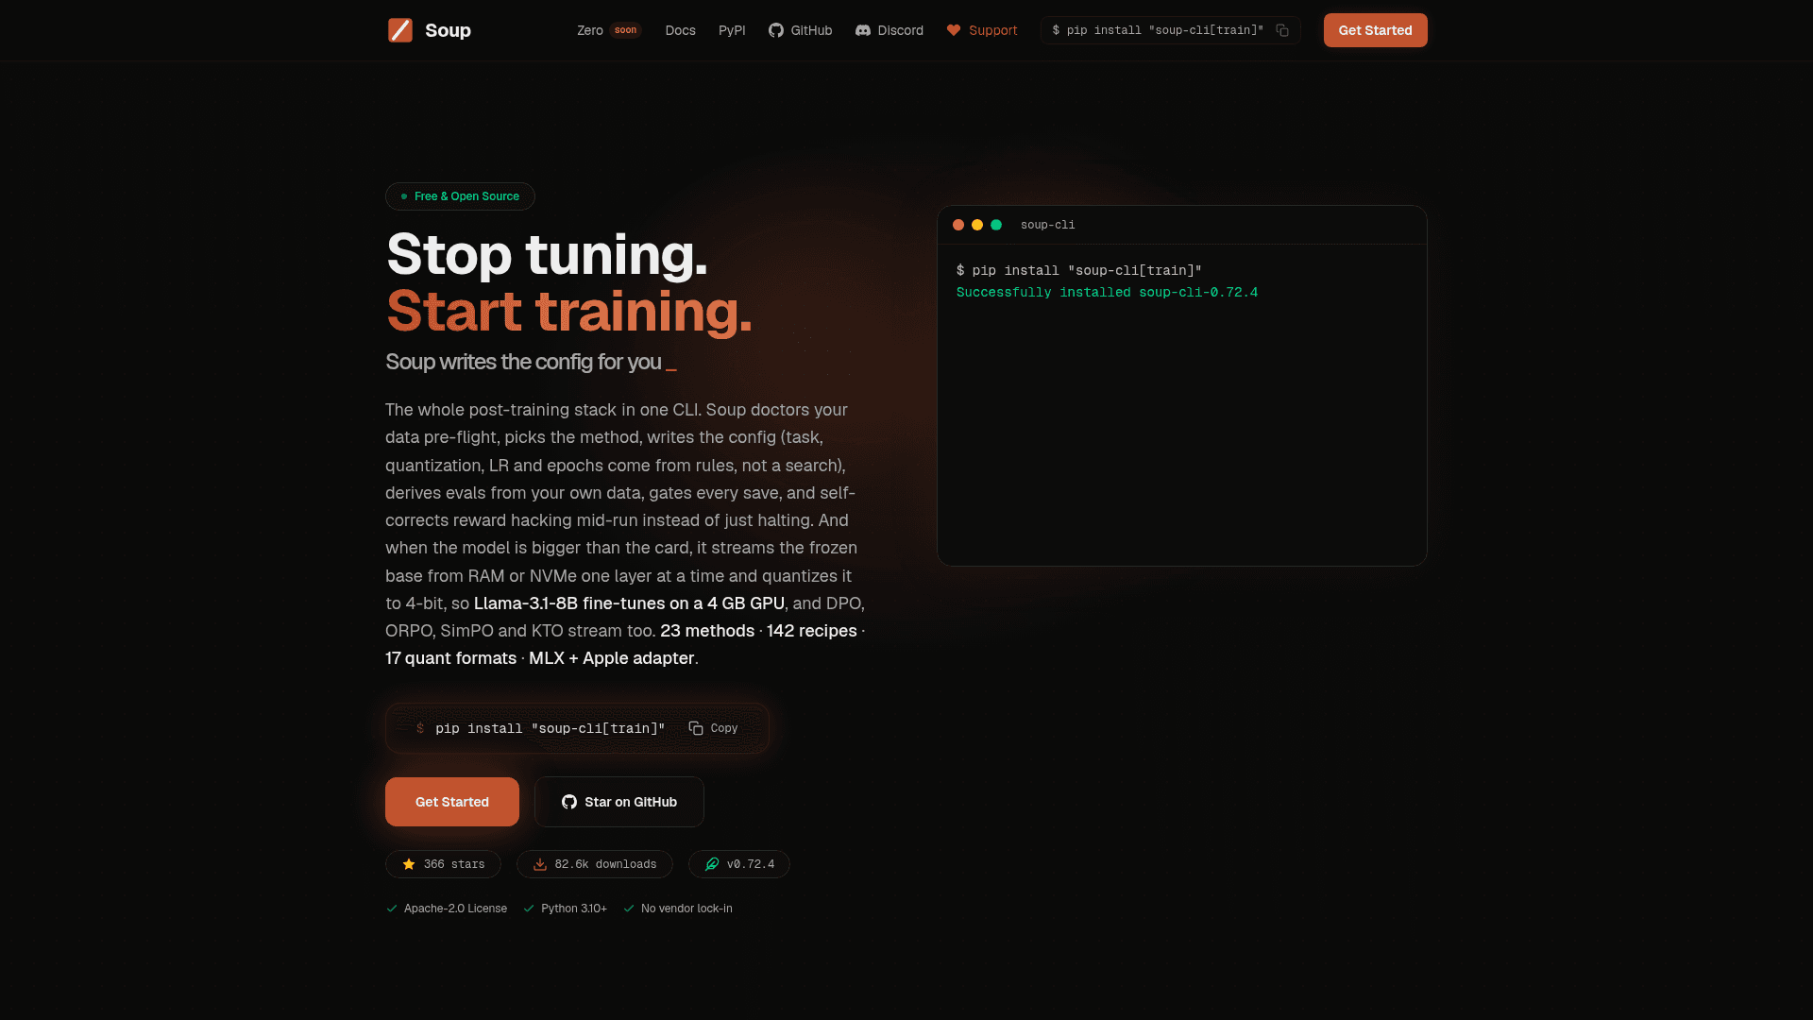1813x1020 pixels.
Task: Open the GitHub nav link
Action: point(801,30)
